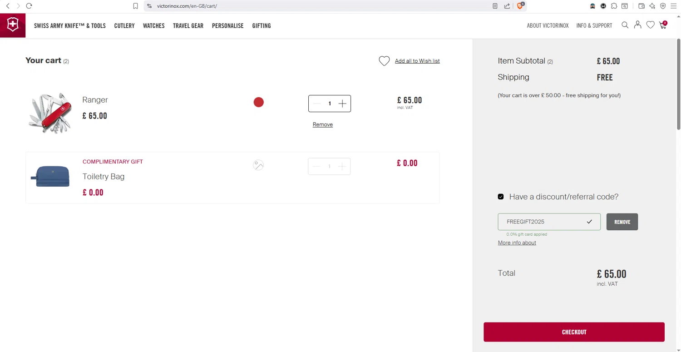681x352 pixels.
Task: Open the Toiletry Bag product name
Action: click(x=104, y=177)
